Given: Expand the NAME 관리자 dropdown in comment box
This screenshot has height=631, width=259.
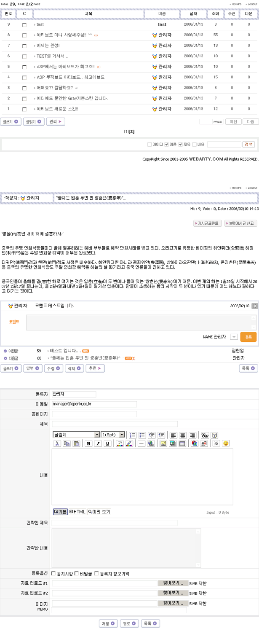Looking at the screenshot, I should [x=234, y=337].
